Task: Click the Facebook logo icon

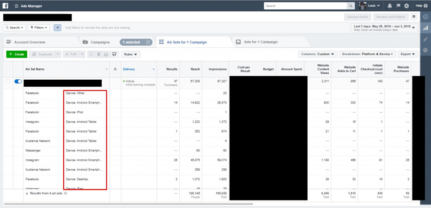Action: pyautogui.click(x=5, y=6)
